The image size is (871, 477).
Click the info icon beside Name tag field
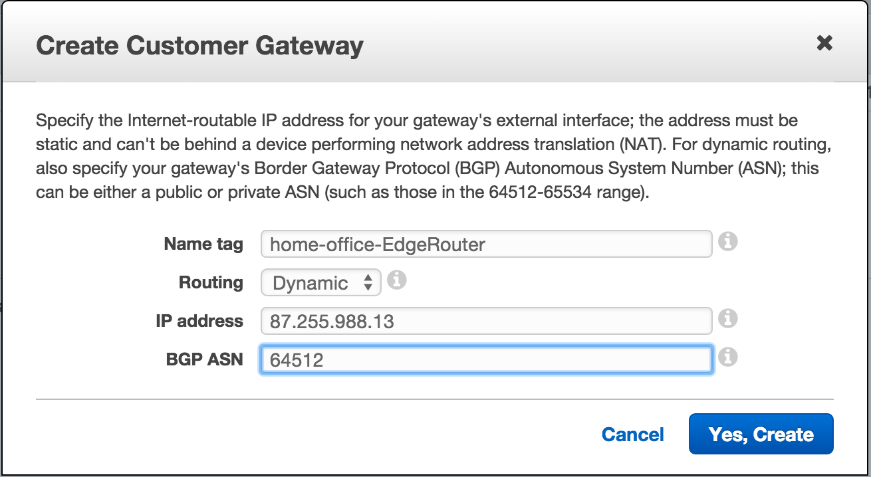tap(728, 242)
